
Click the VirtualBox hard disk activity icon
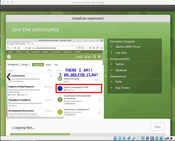[115, 138]
